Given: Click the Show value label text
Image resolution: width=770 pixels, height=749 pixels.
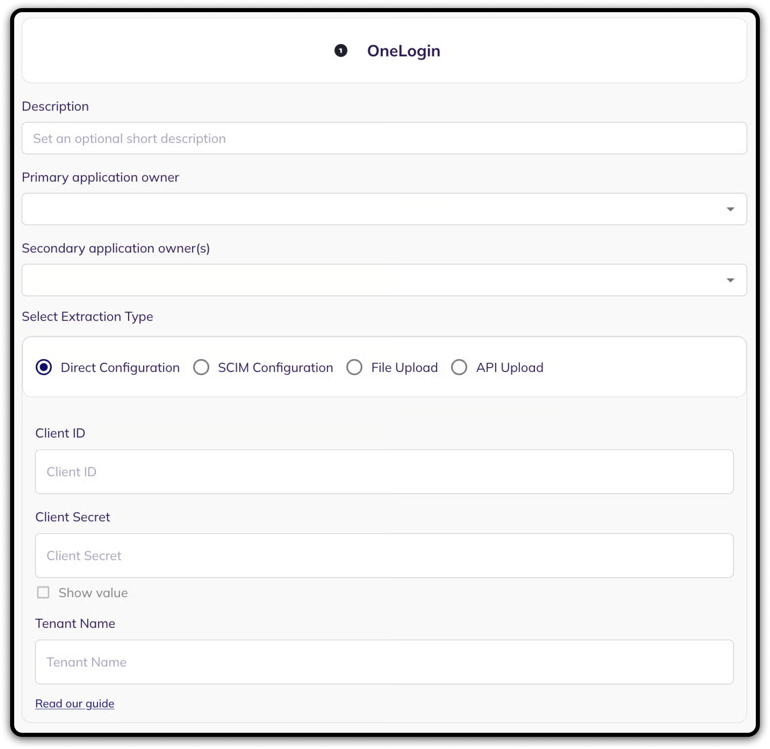Looking at the screenshot, I should 93,593.
